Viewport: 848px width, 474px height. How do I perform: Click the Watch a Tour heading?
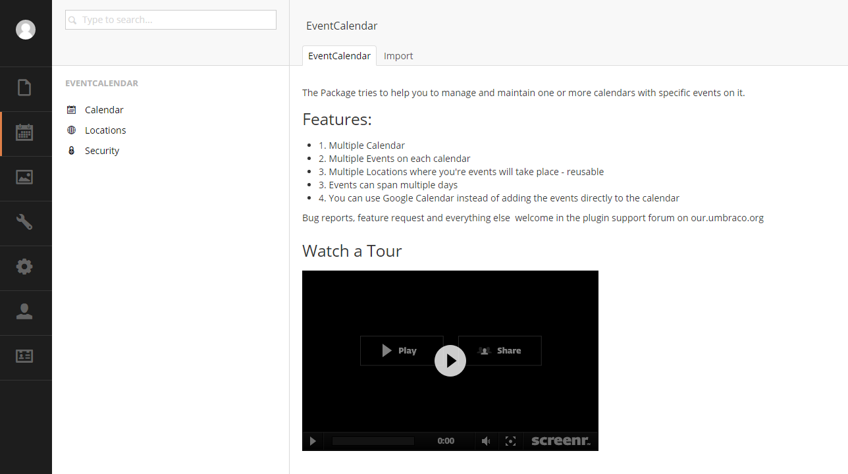[x=352, y=251]
